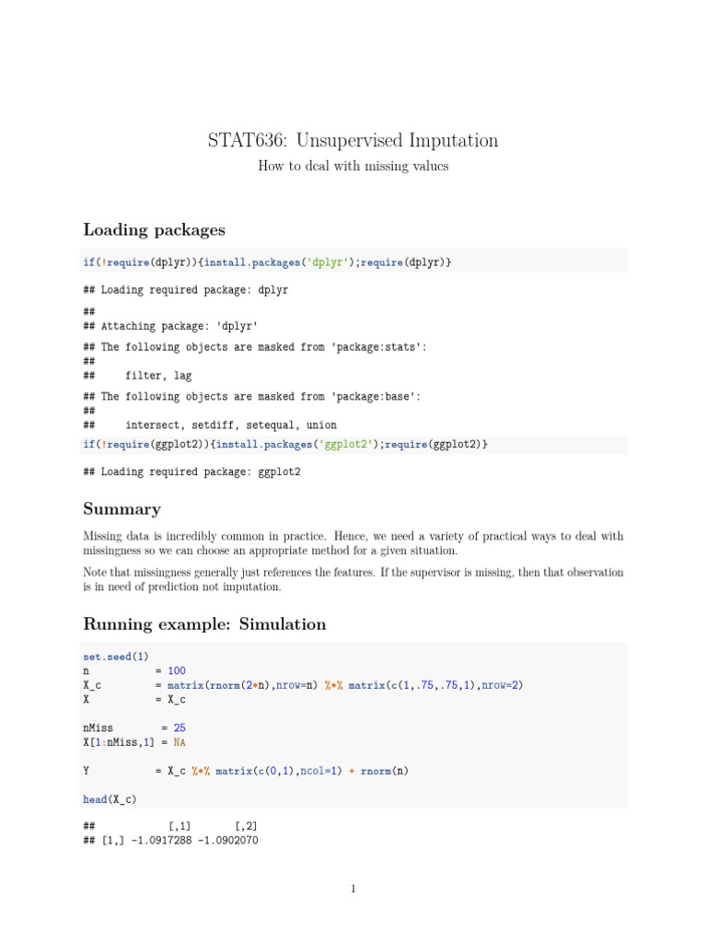Screen dimensions: 707x943
Task: Click the subtitle 'How to deal with missing values'
Action: [353, 166]
